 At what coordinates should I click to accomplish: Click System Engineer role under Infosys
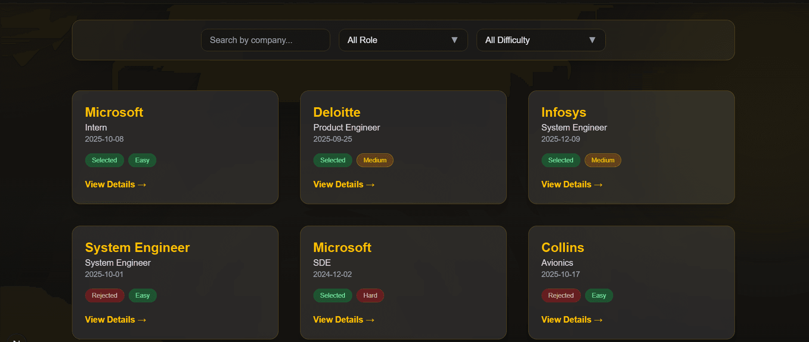pos(574,127)
